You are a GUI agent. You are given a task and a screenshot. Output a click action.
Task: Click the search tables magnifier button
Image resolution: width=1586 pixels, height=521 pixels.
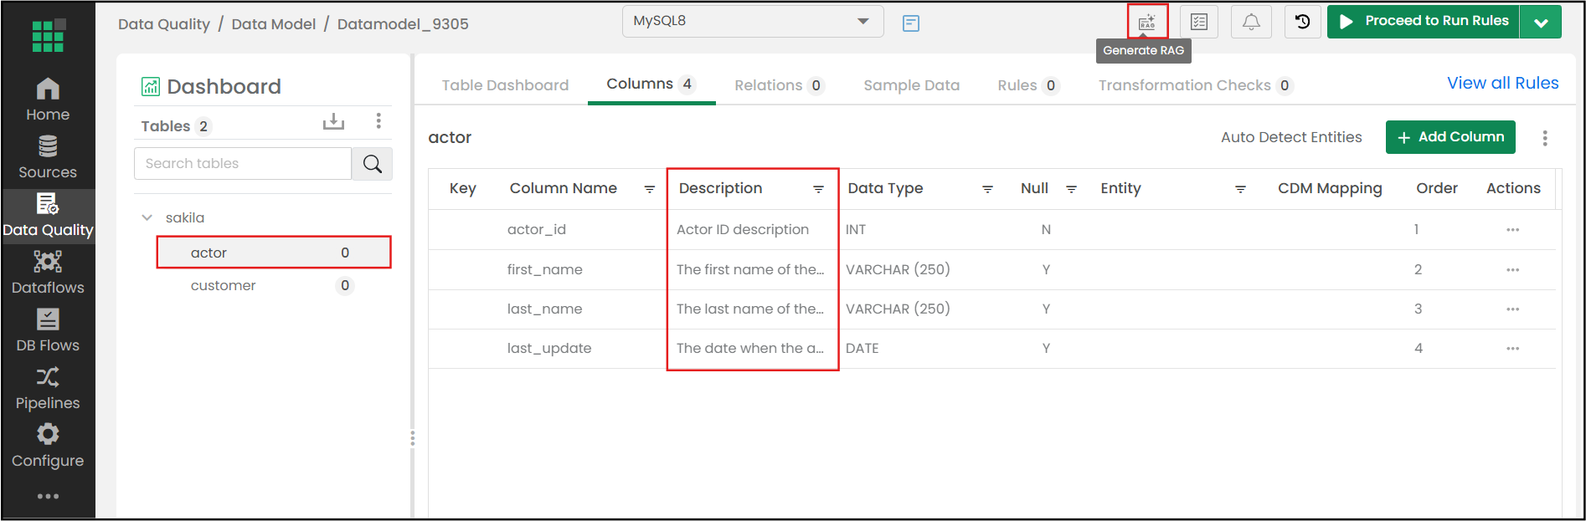coord(372,164)
